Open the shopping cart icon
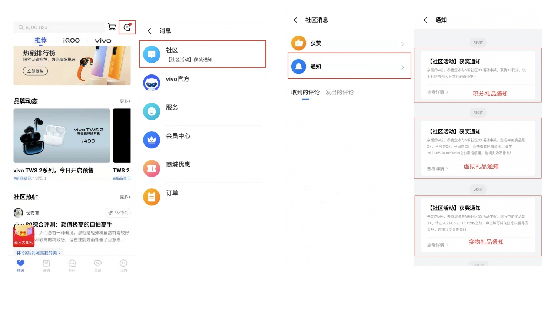The width and height of the screenshot is (556, 312). coord(112,27)
